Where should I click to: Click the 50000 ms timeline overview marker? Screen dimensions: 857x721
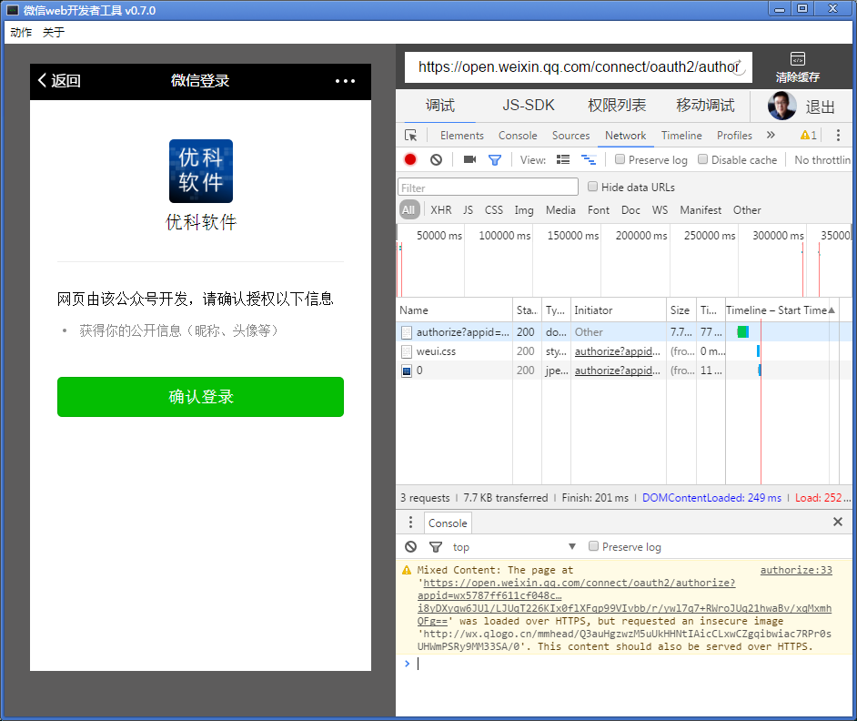[439, 236]
